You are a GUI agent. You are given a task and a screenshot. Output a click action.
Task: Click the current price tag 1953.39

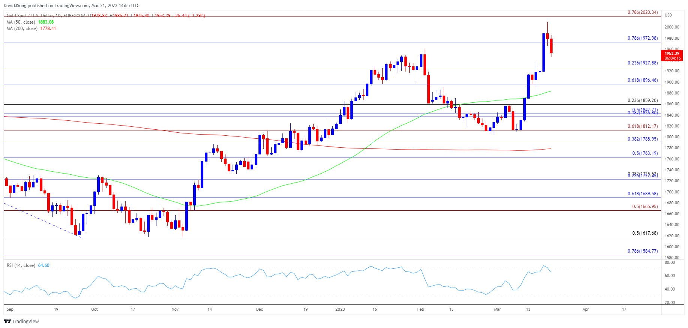pyautogui.click(x=672, y=54)
